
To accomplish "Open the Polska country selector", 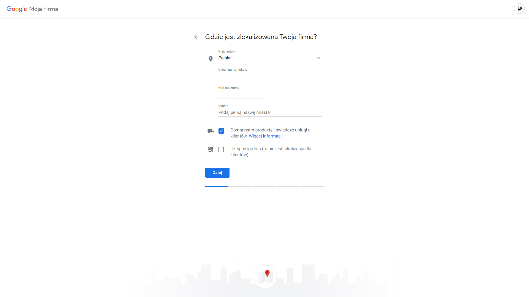I will (x=264, y=58).
